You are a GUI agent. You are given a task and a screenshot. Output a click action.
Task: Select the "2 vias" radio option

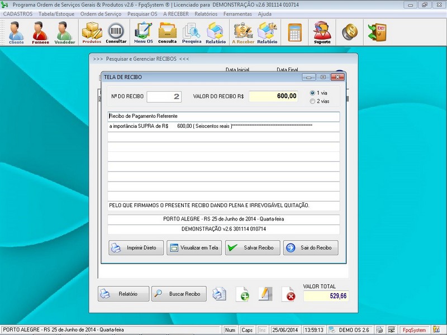coord(312,101)
